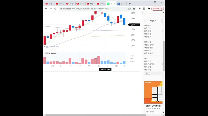208x116 pixels.
Task: Click the 업데이트 update button
Action: point(157,9)
